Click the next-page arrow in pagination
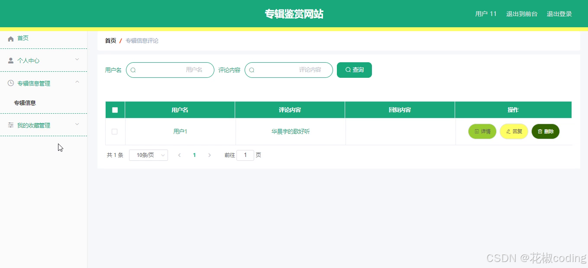Image resolution: width=588 pixels, height=268 pixels. click(210, 155)
